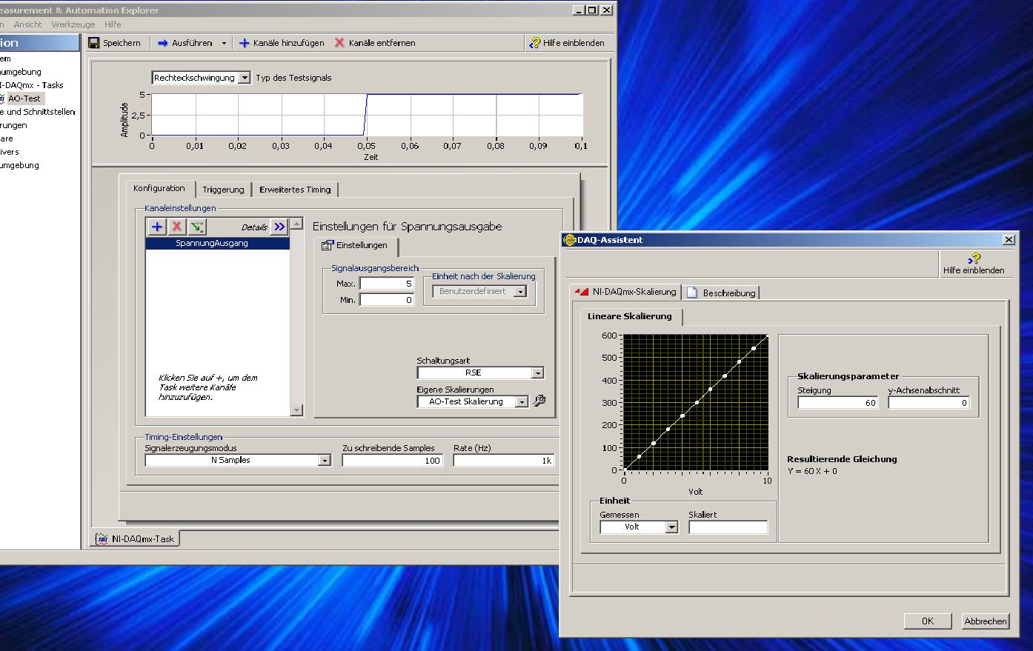This screenshot has width=1033, height=651.
Task: Click the OK button
Action: [927, 621]
